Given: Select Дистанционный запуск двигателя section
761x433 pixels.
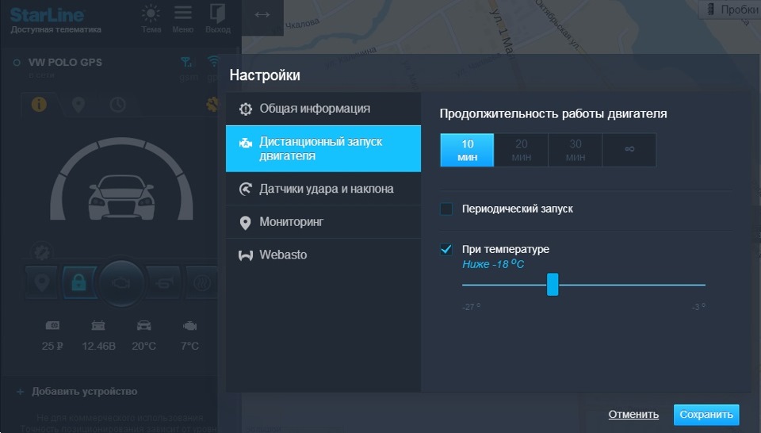Looking at the screenshot, I should pyautogui.click(x=323, y=148).
